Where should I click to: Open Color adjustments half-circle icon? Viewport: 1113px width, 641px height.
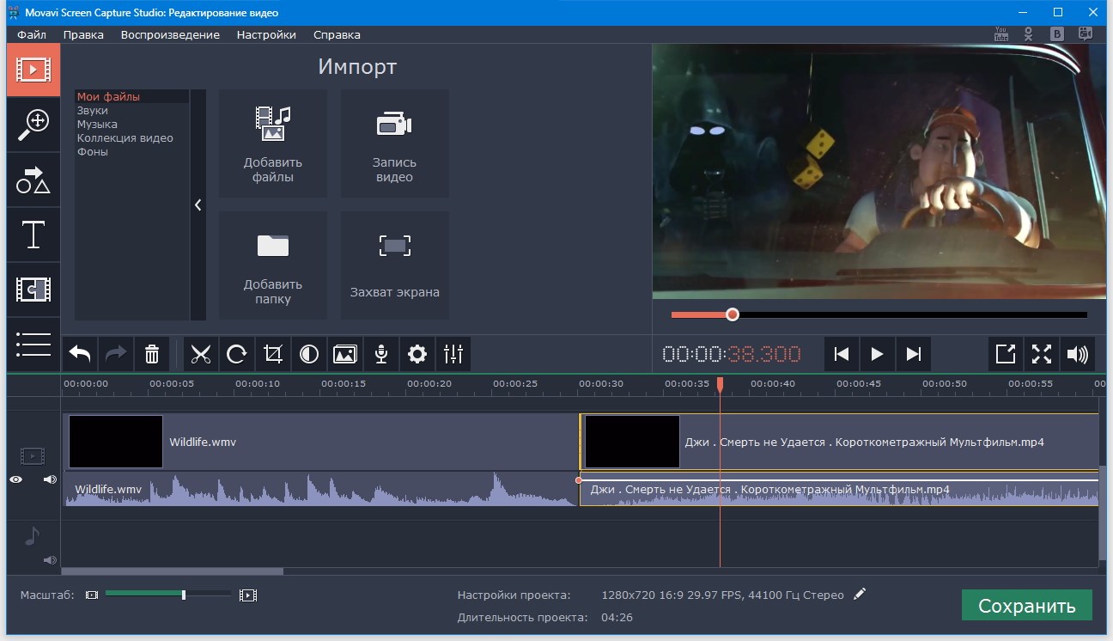(x=309, y=353)
